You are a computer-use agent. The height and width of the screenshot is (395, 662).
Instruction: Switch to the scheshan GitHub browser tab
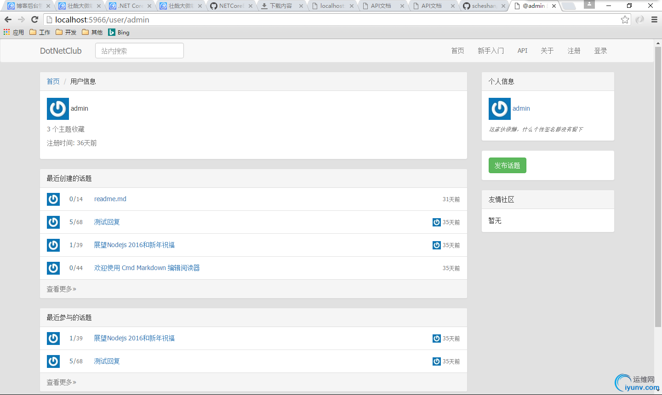pyautogui.click(x=484, y=6)
